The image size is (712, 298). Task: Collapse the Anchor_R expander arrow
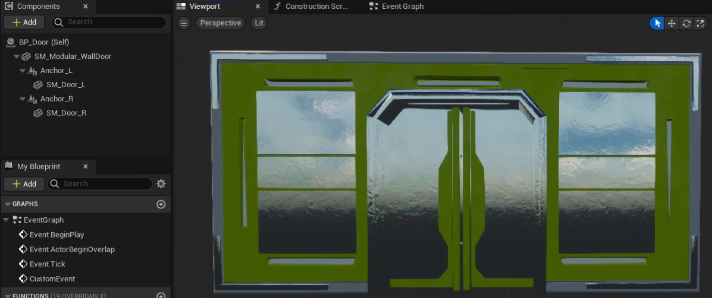click(23, 99)
